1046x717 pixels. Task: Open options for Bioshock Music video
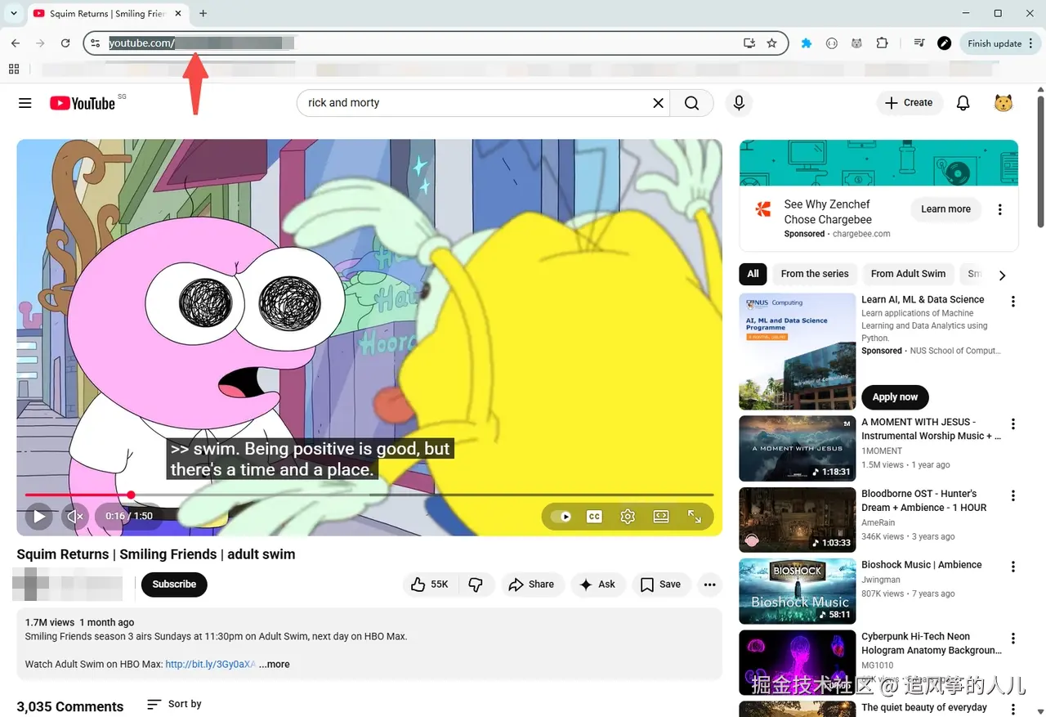1013,567
